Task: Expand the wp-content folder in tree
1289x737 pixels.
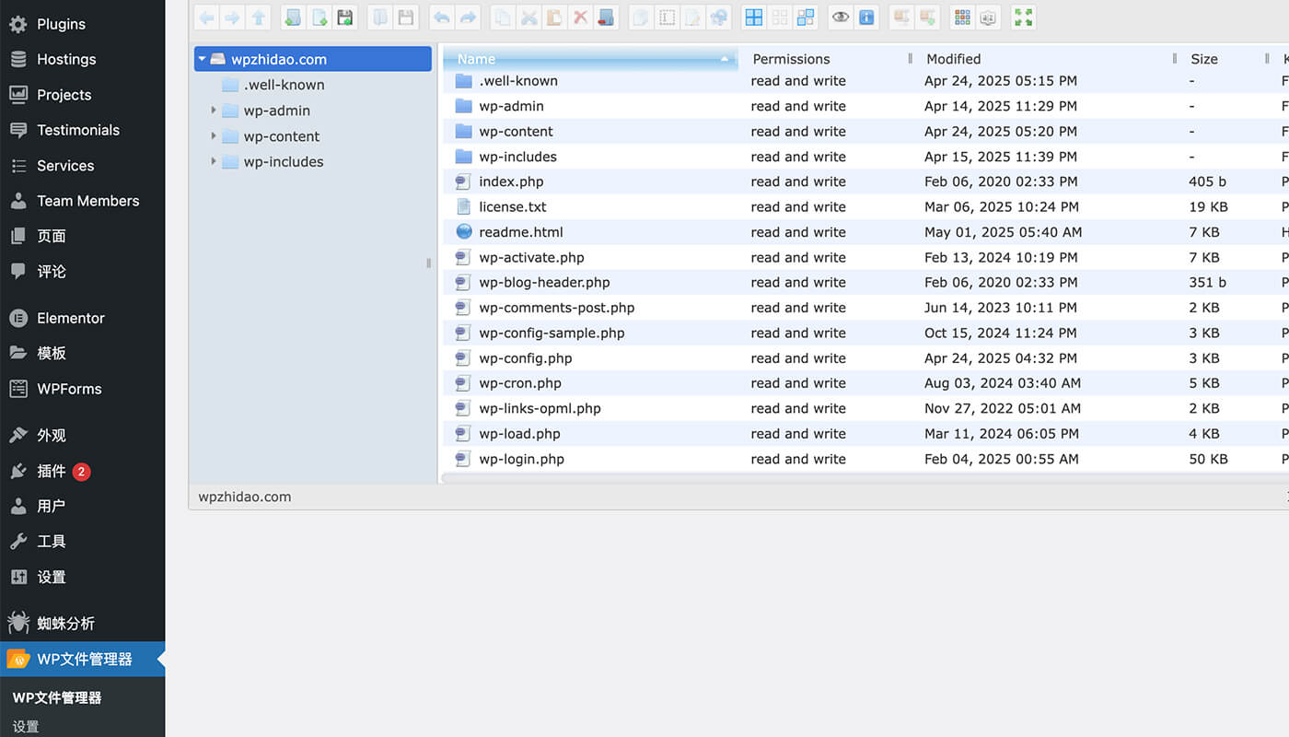Action: pos(214,136)
